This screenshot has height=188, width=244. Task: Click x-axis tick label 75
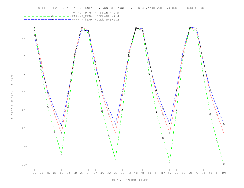point(204,173)
